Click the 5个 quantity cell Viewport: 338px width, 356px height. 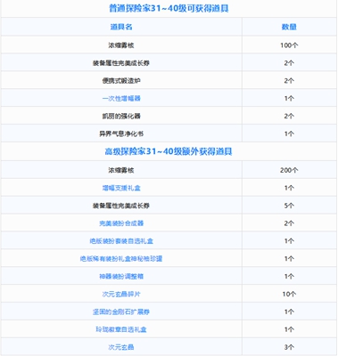(289, 206)
